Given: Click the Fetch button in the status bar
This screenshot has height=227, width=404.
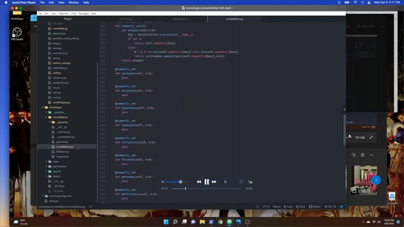Looking at the screenshot, I should coord(301,207).
